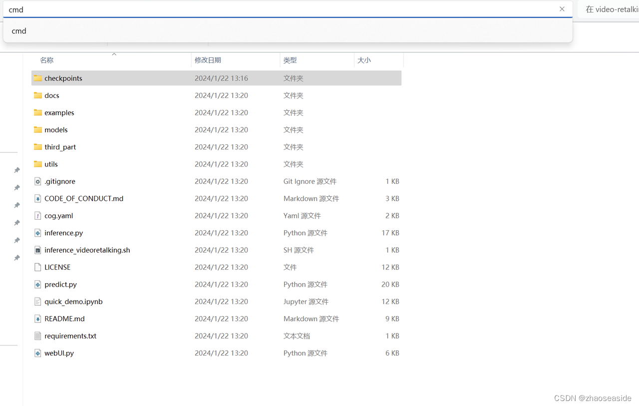639x406 pixels.
Task: Click the inference.py Python icon
Action: tap(38, 233)
